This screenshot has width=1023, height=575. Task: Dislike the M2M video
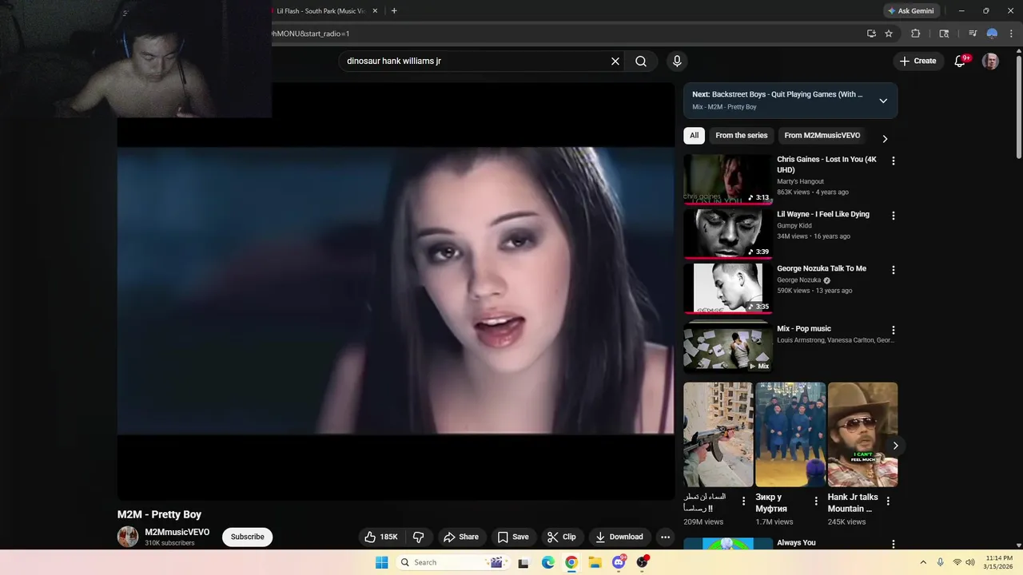[x=418, y=537]
